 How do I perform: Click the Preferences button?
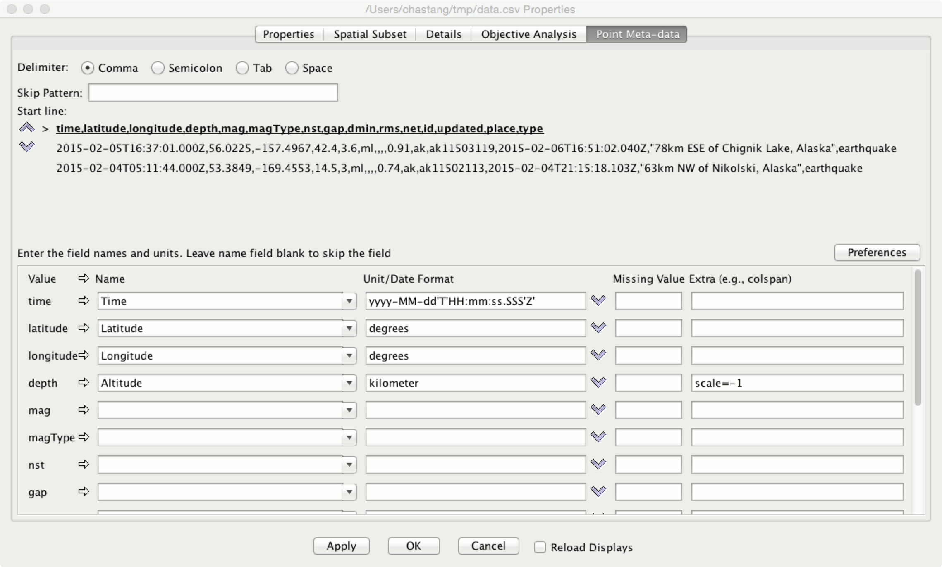click(x=877, y=253)
